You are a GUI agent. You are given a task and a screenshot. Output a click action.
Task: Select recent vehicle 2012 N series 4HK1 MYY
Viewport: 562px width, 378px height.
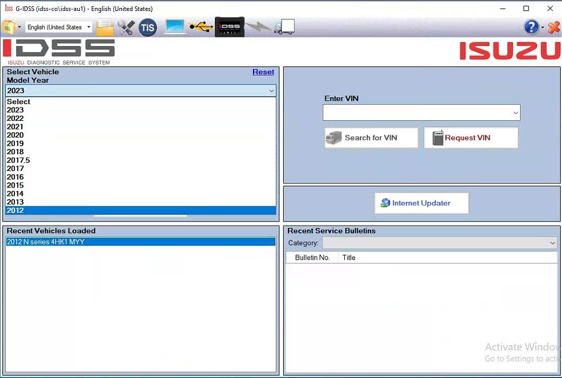coord(140,242)
